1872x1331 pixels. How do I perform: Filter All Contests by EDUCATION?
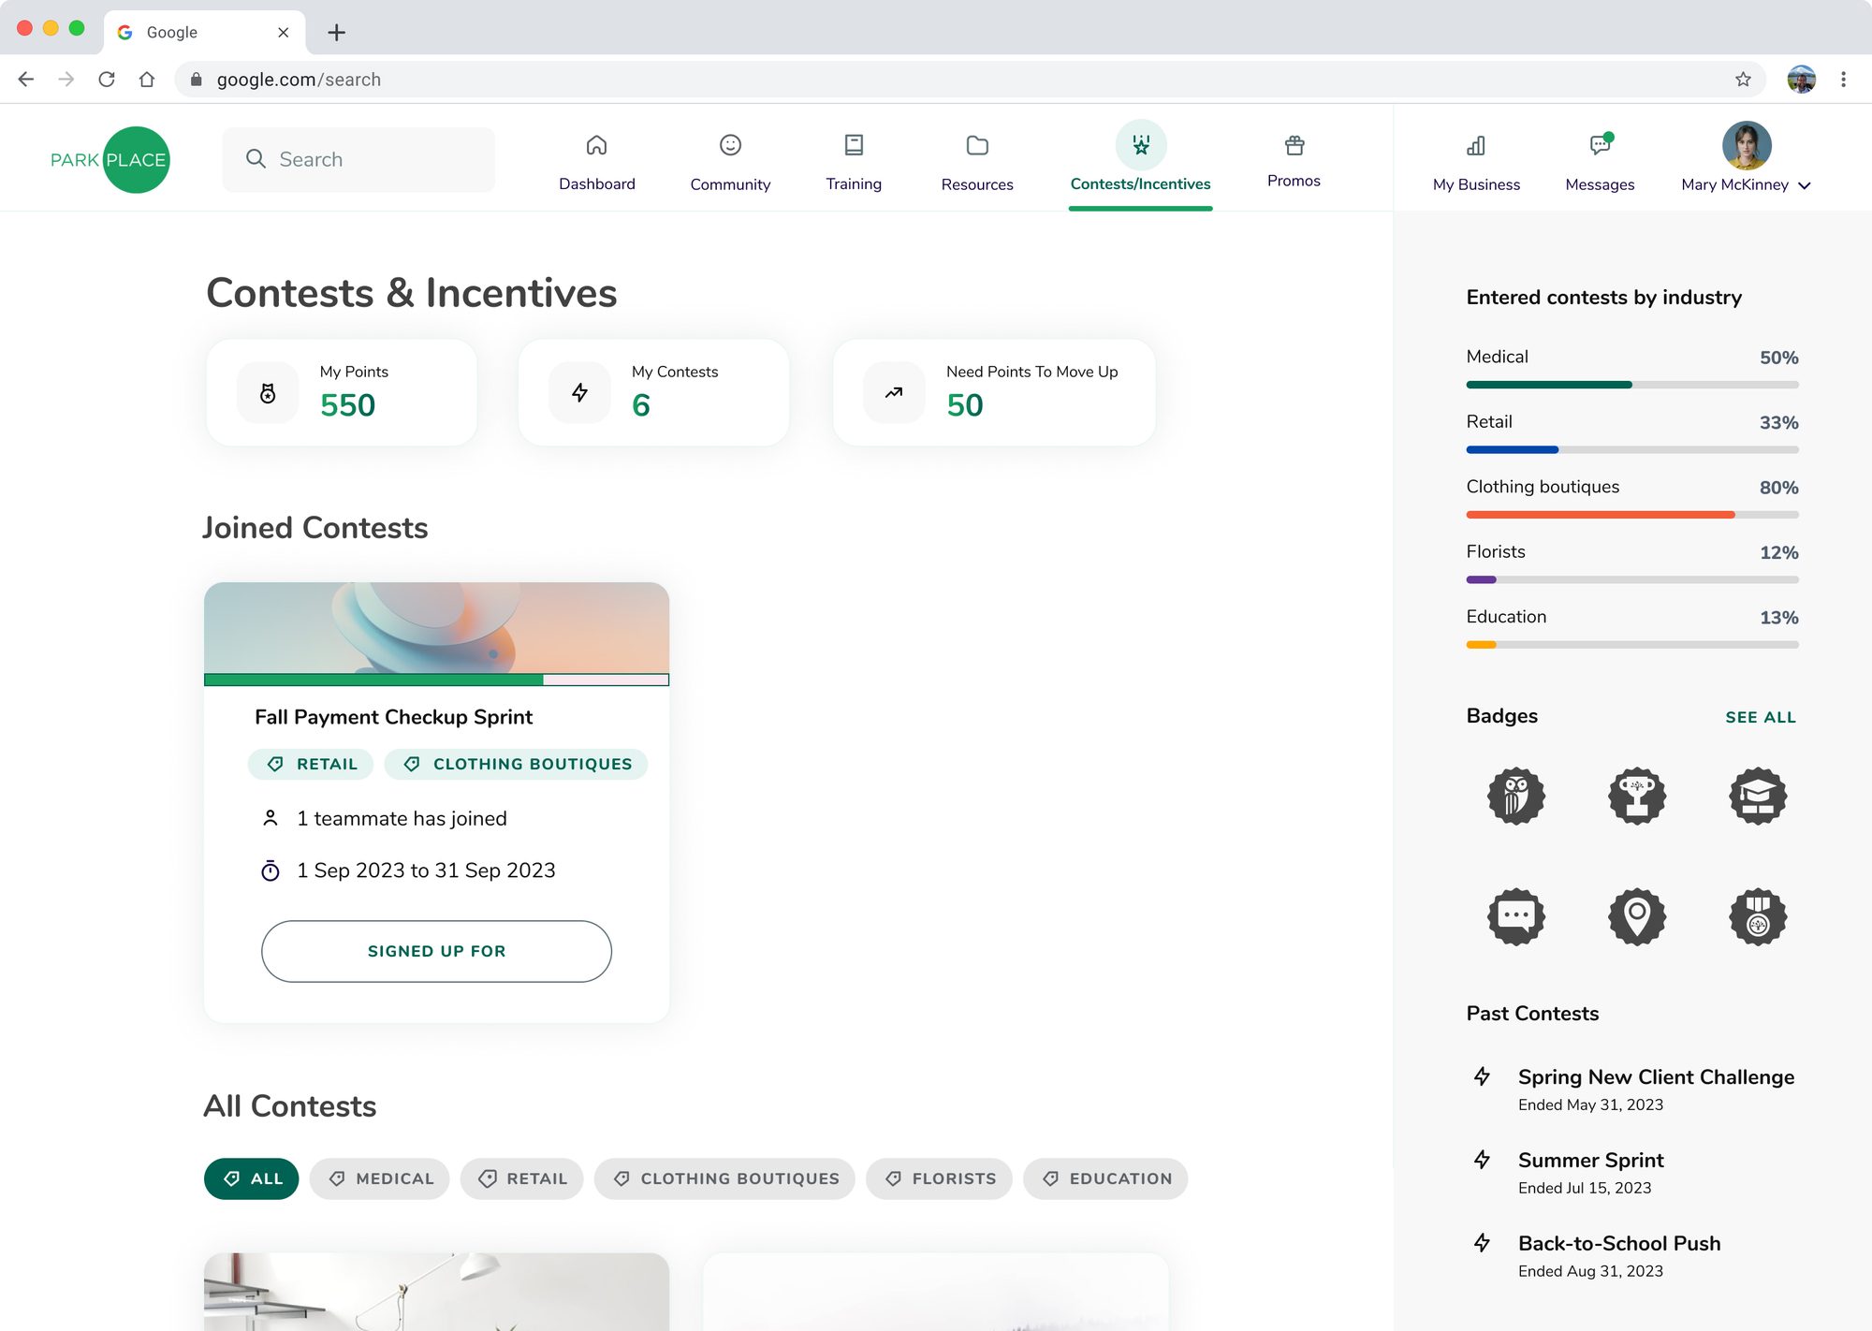coord(1105,1178)
